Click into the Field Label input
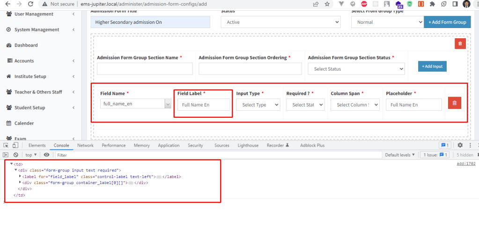Image resolution: width=479 pixels, height=227 pixels. tap(203, 105)
